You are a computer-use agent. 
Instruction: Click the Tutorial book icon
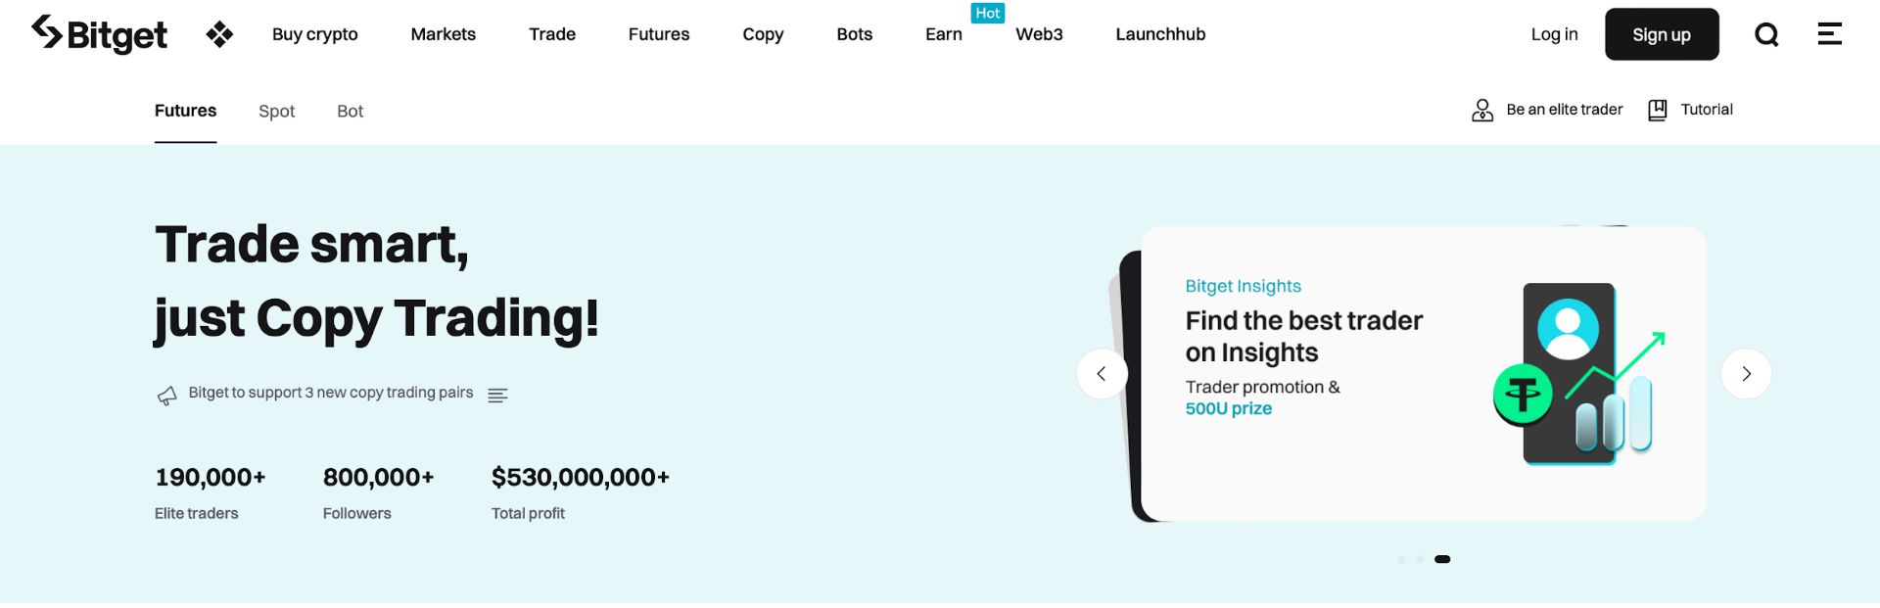(1657, 110)
